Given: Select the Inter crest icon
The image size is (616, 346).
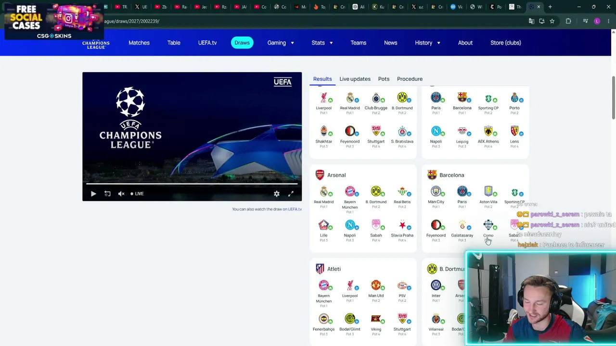Looking at the screenshot, I should point(436,285).
